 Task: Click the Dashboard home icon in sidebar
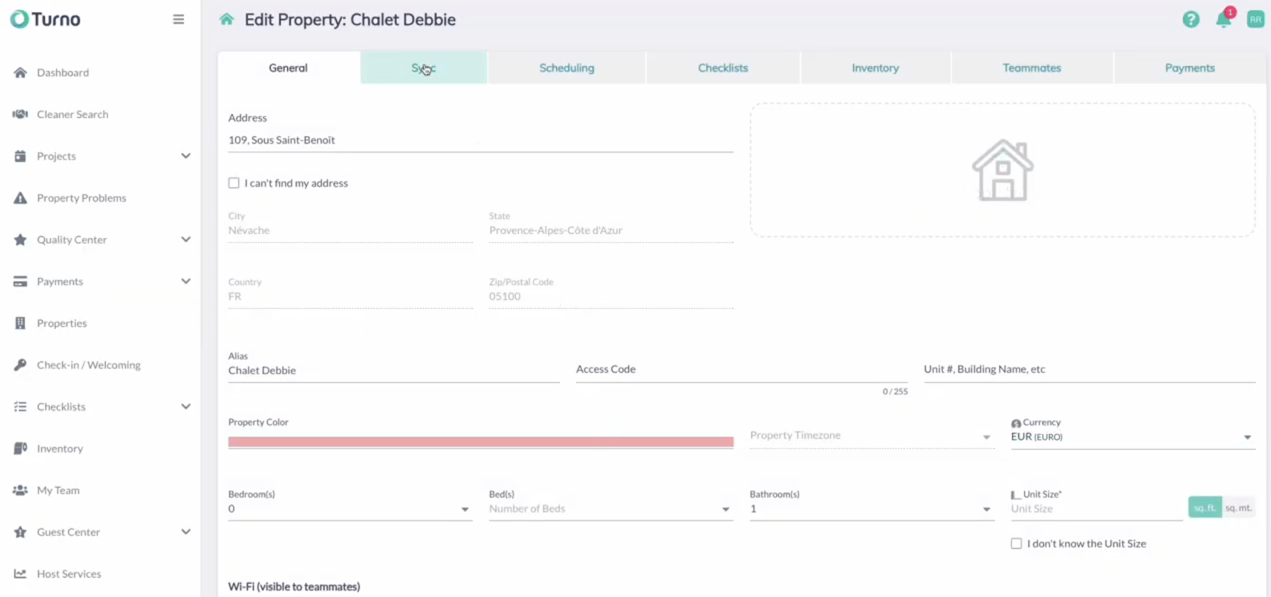click(x=21, y=73)
